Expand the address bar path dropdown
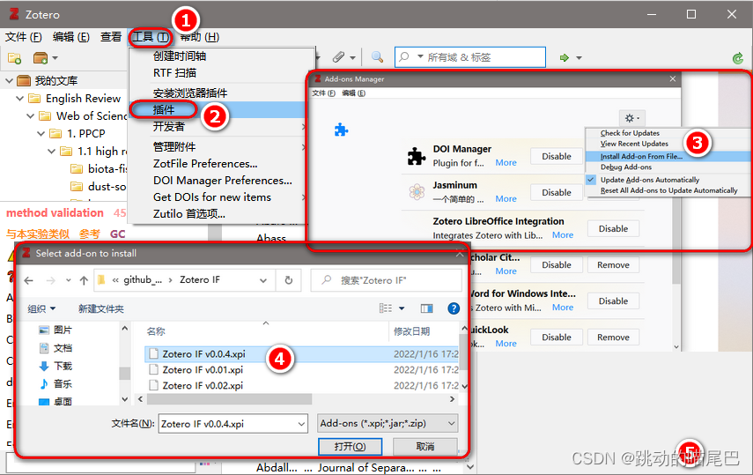 (263, 280)
